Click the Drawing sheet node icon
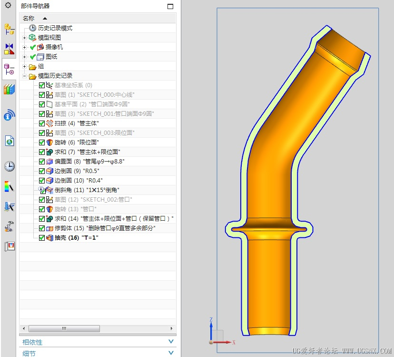394x357 pixels. [40, 57]
